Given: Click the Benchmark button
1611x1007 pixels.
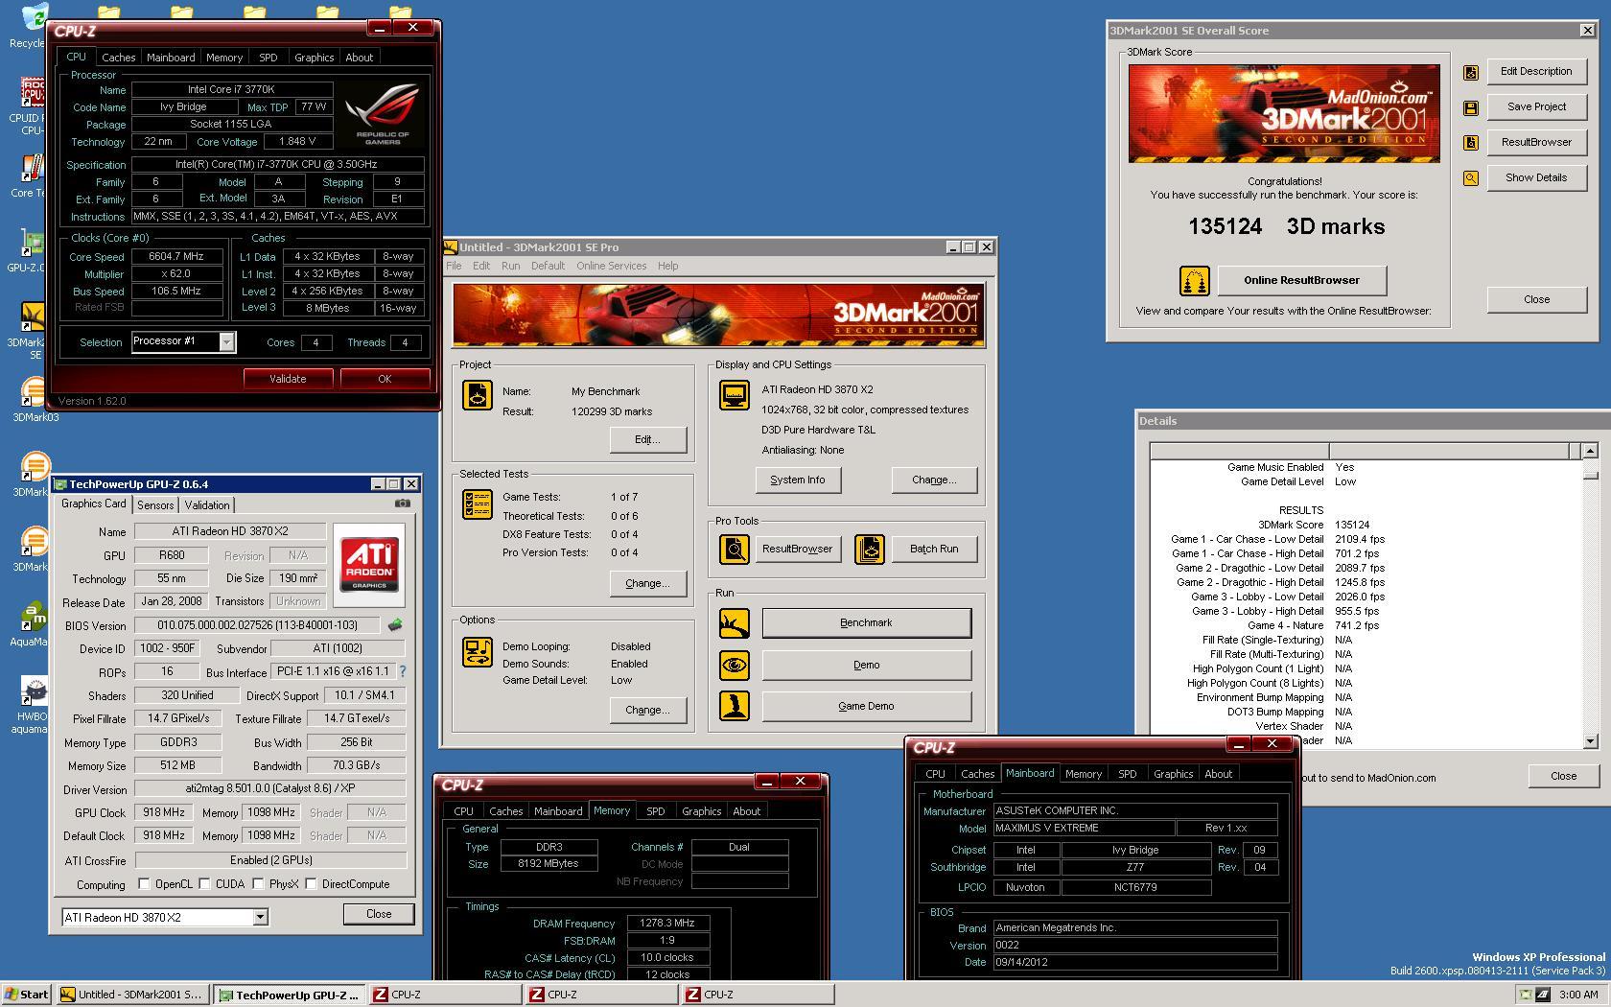Looking at the screenshot, I should (x=866, y=623).
